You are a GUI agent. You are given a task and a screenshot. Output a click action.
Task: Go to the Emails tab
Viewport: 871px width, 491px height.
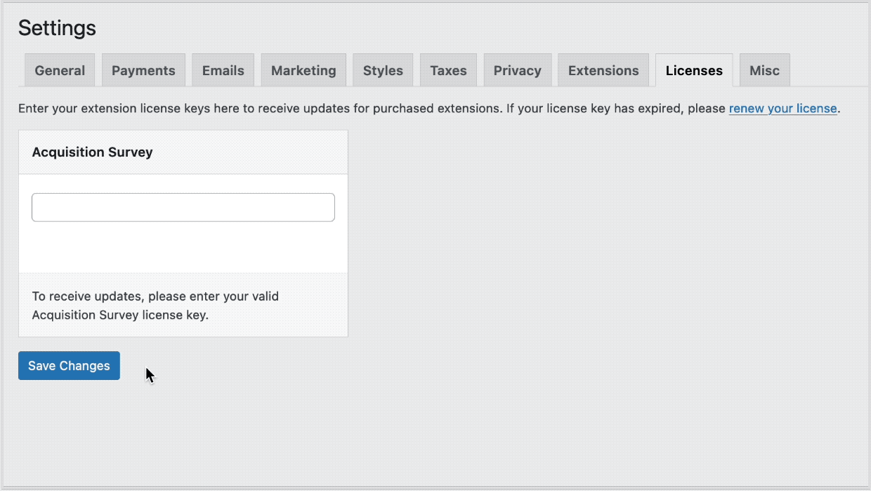[223, 70]
